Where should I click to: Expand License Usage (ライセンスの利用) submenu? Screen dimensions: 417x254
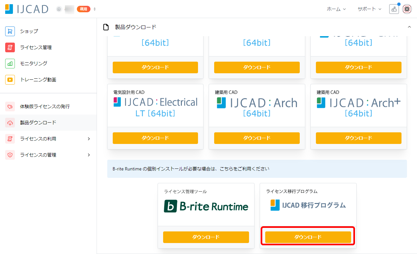pyautogui.click(x=89, y=139)
